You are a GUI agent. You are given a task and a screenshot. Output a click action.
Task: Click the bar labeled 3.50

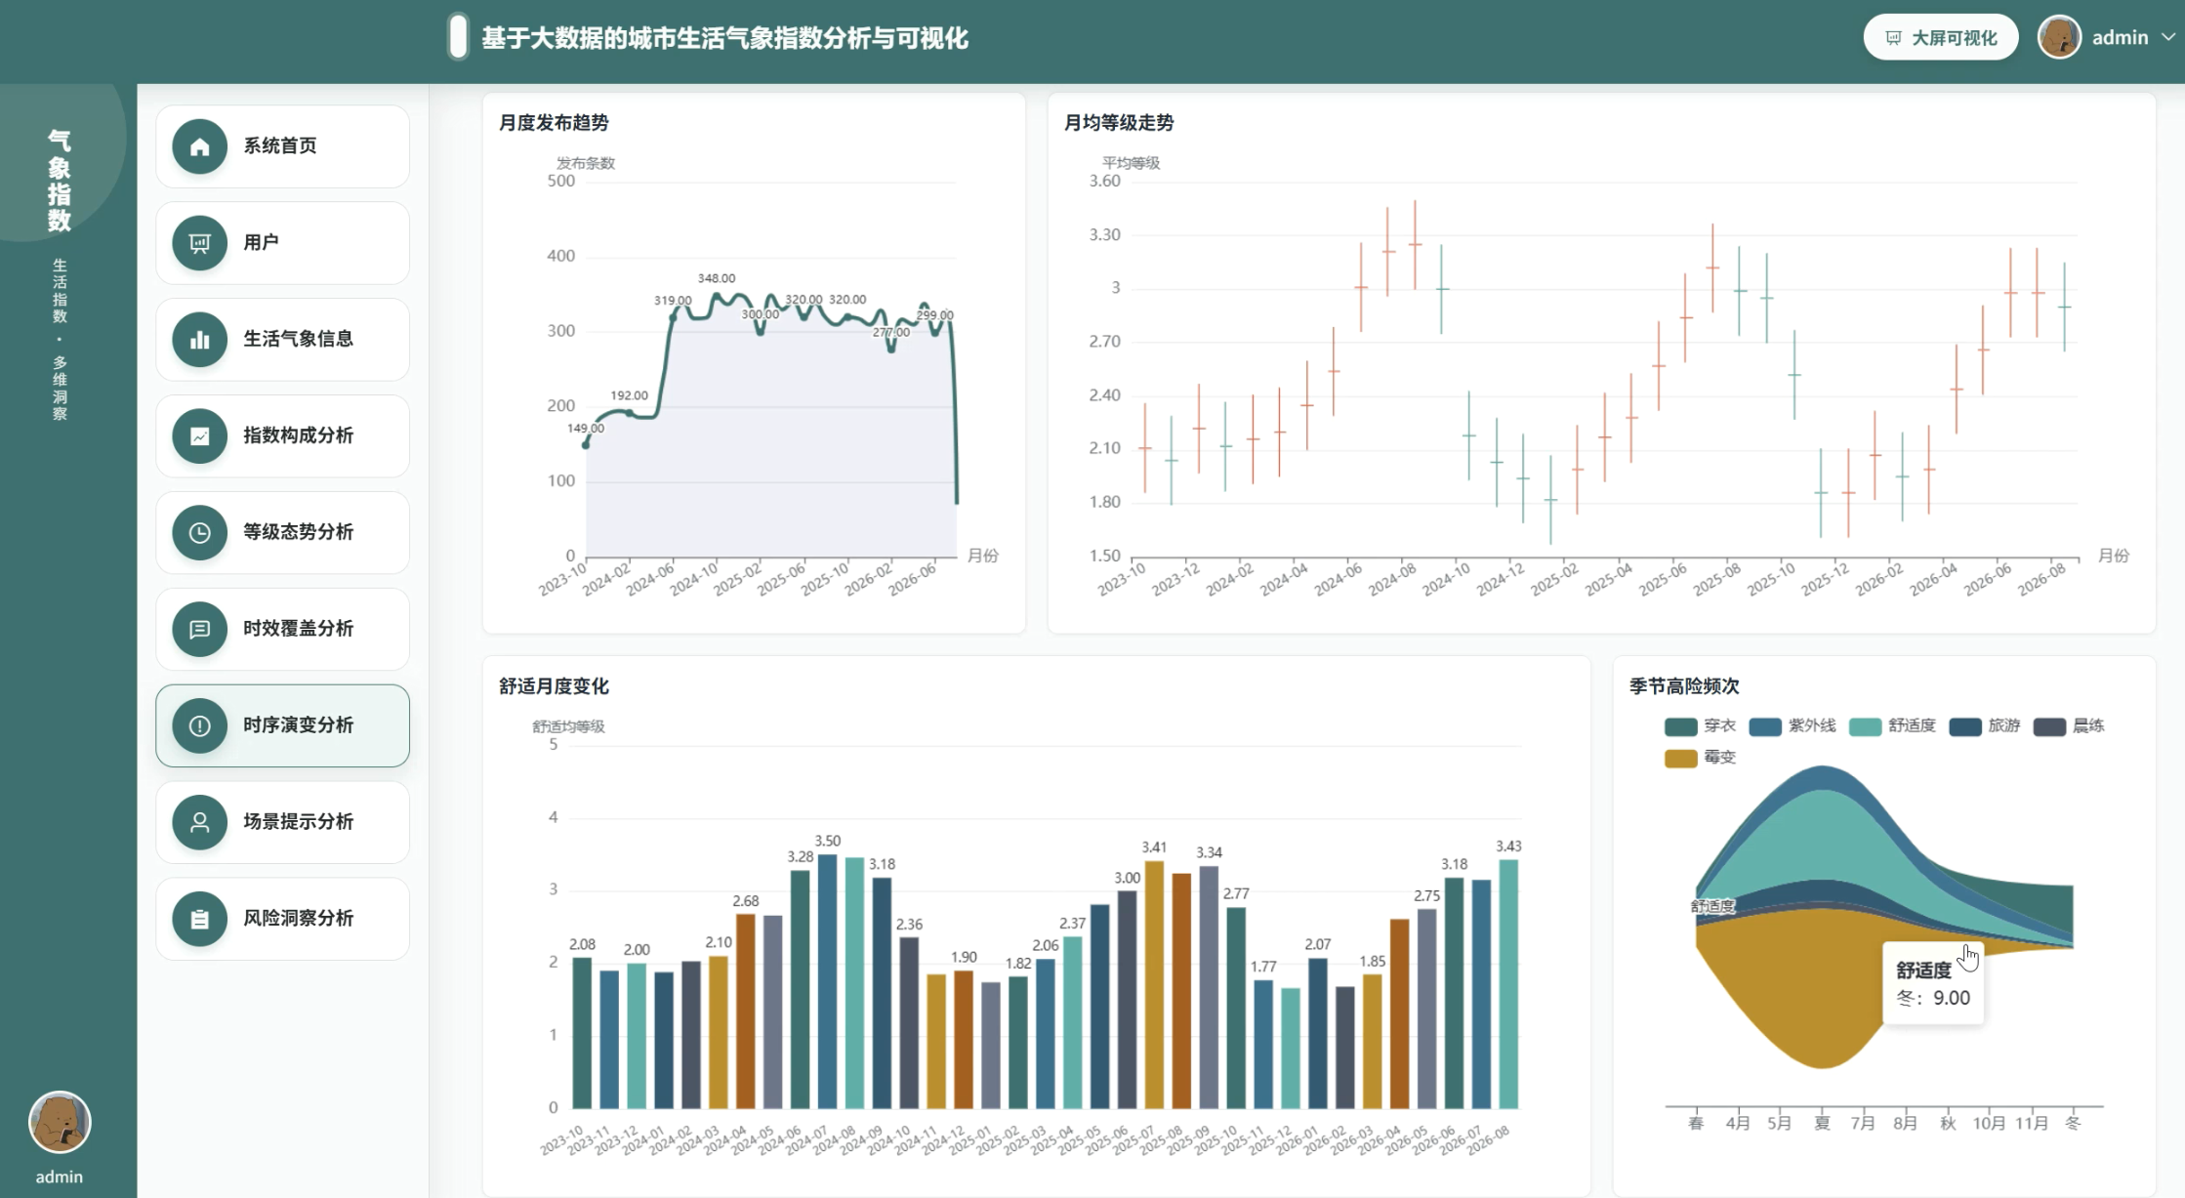827,981
